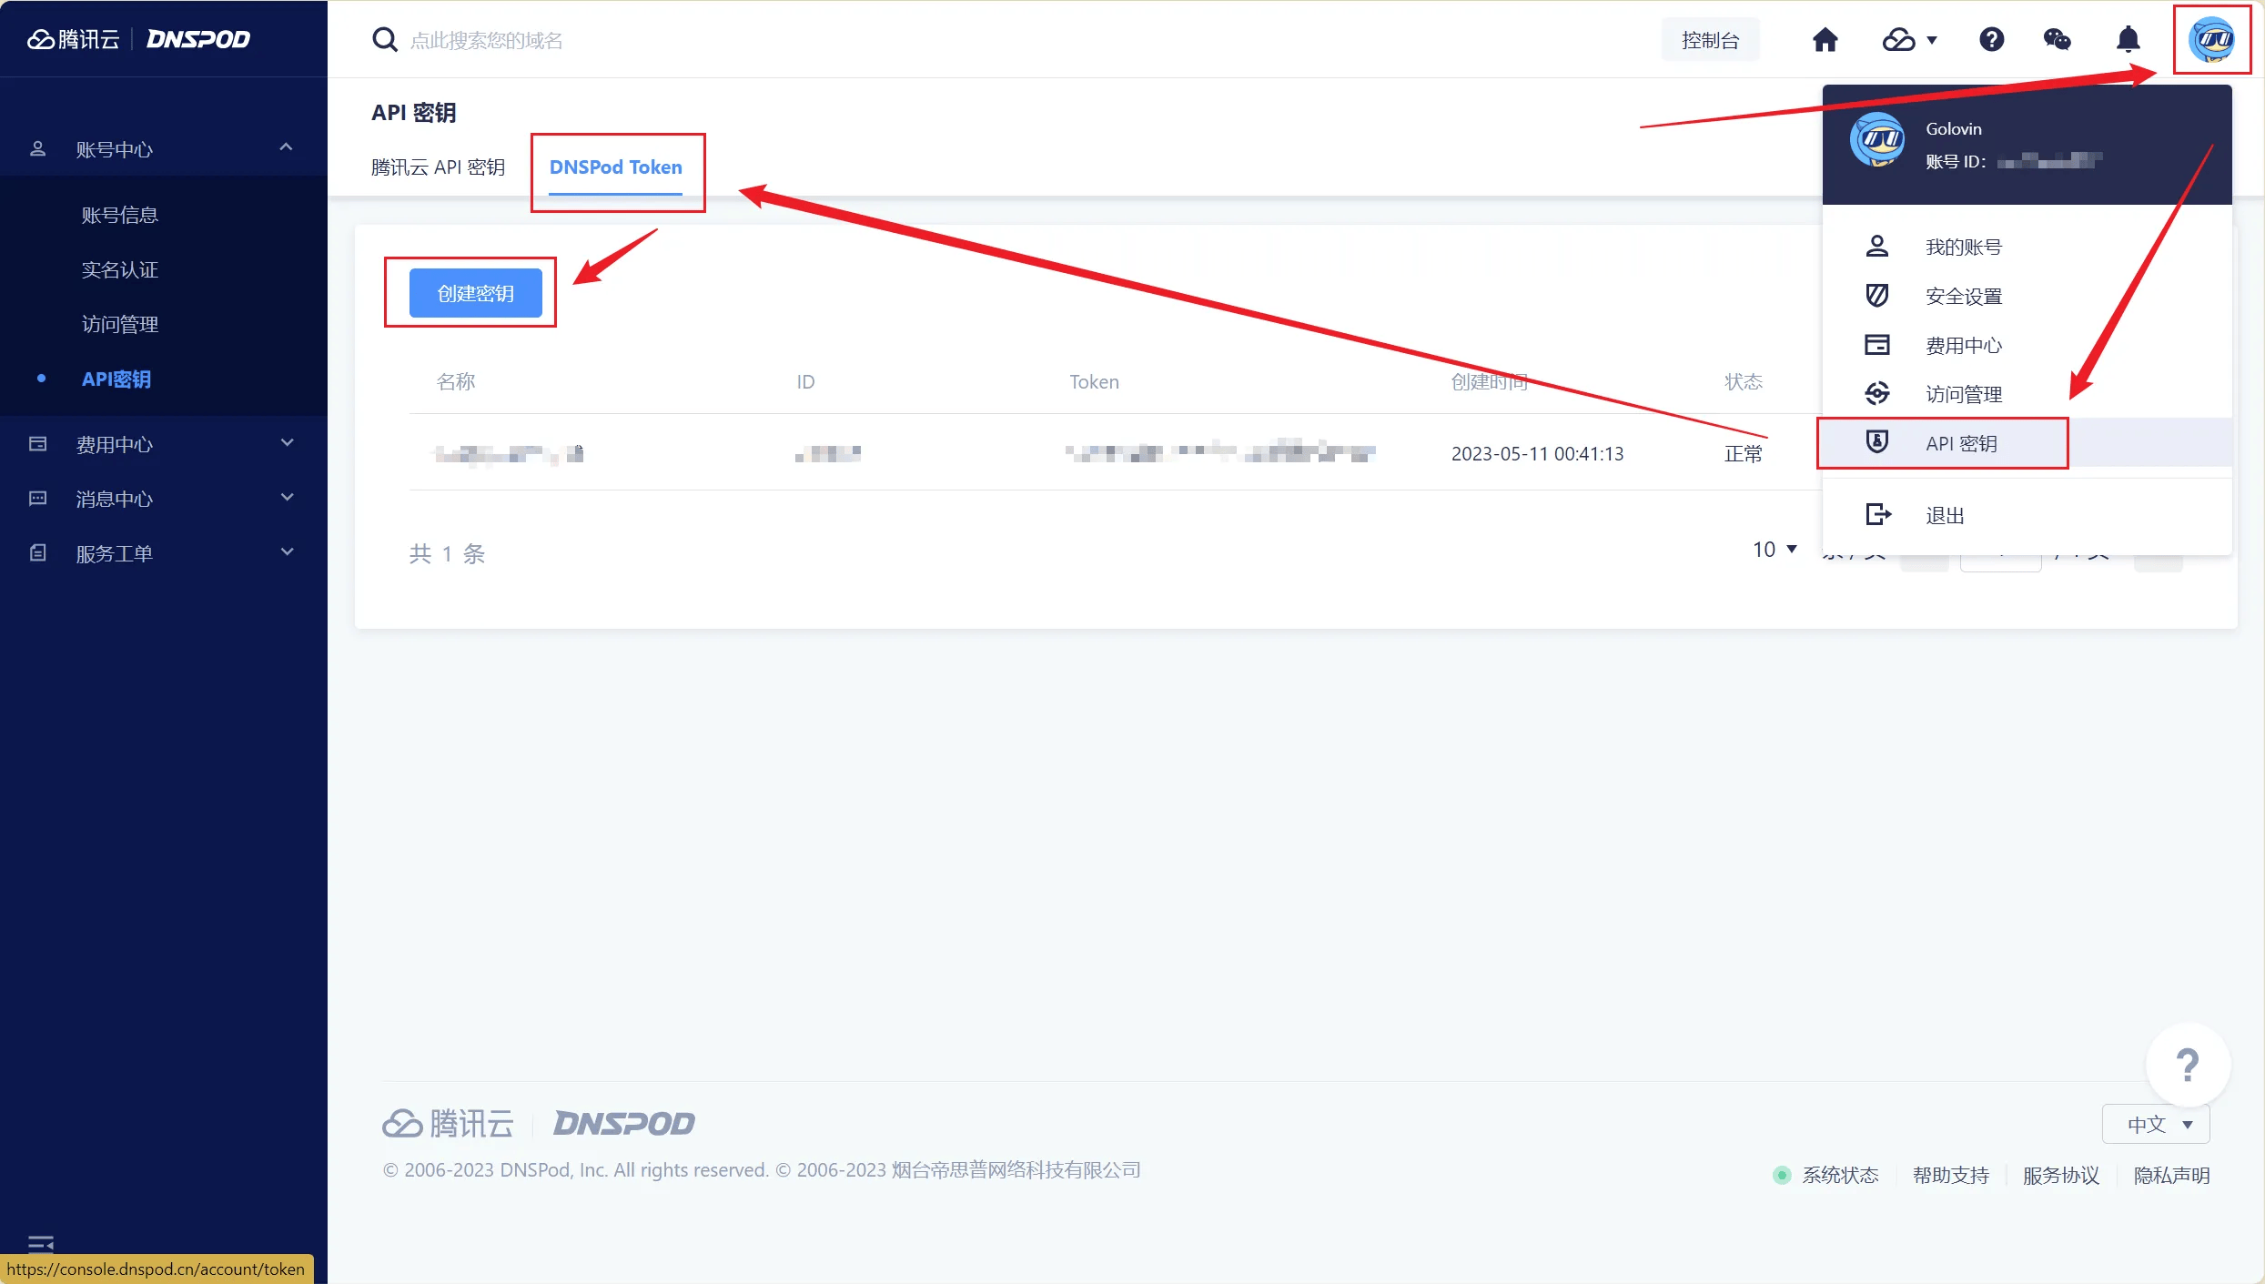2265x1284 pixels.
Task: Click the Golovin avatar in dropdown panel
Action: tap(1876, 141)
